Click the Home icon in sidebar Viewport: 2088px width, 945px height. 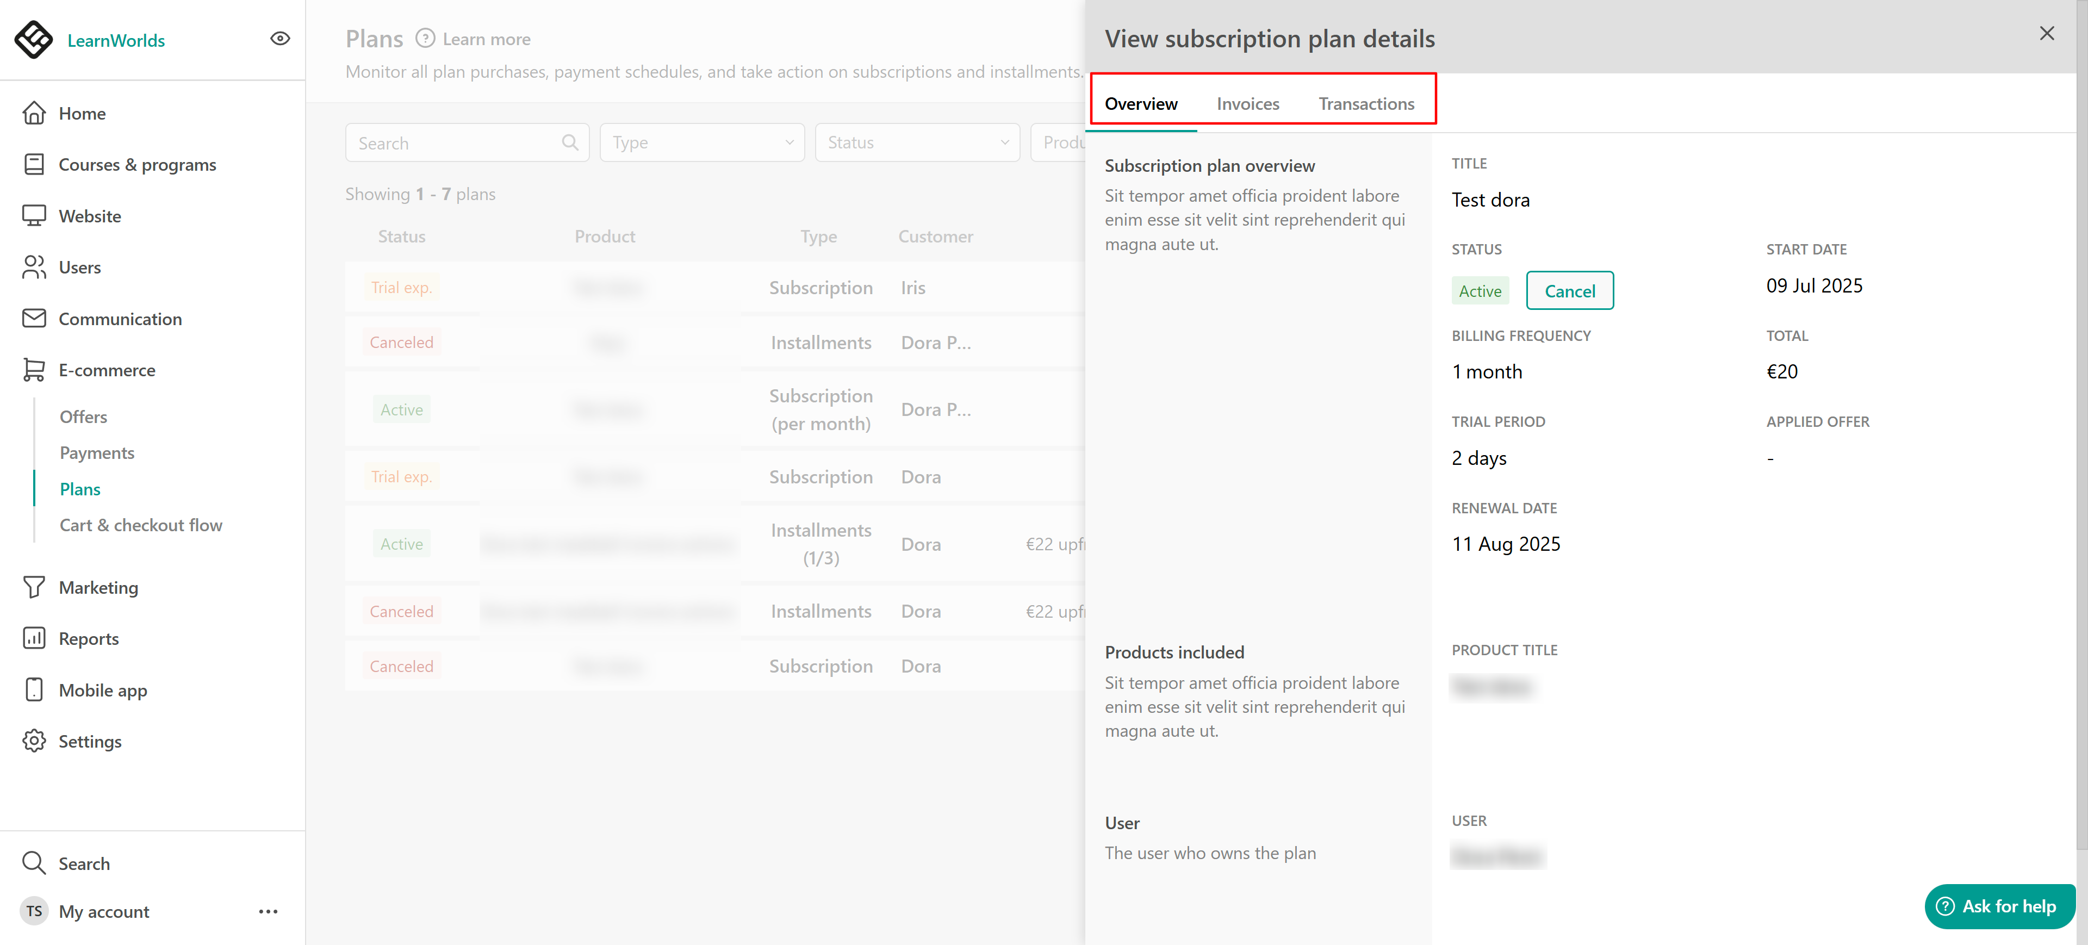[33, 114]
